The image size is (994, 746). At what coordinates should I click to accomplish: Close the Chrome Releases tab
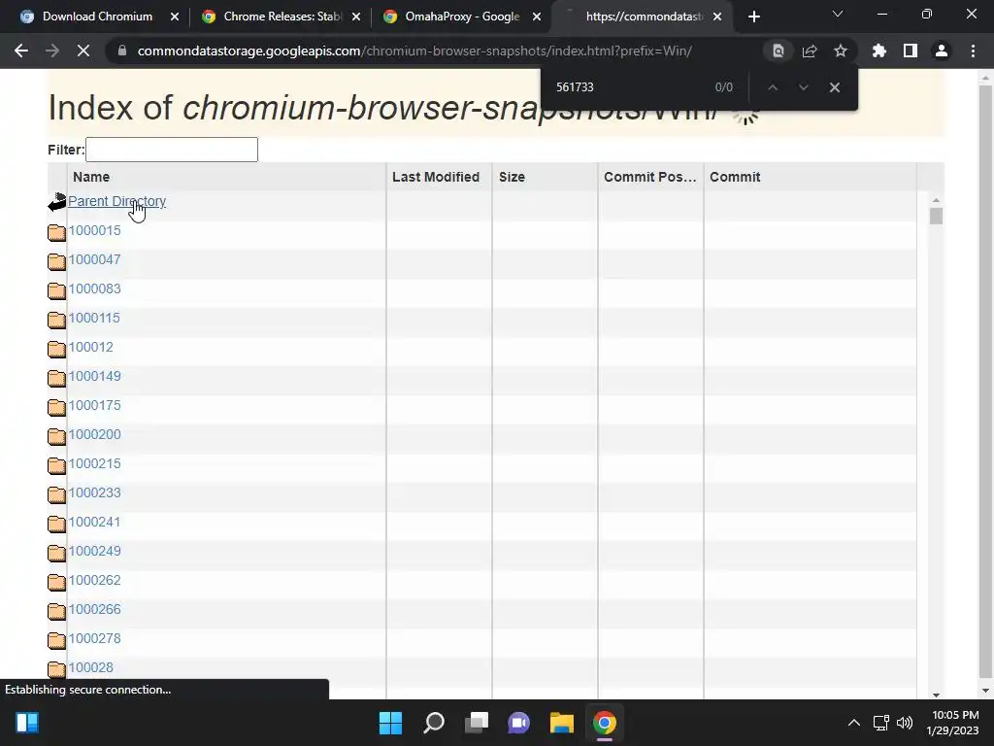pyautogui.click(x=355, y=17)
